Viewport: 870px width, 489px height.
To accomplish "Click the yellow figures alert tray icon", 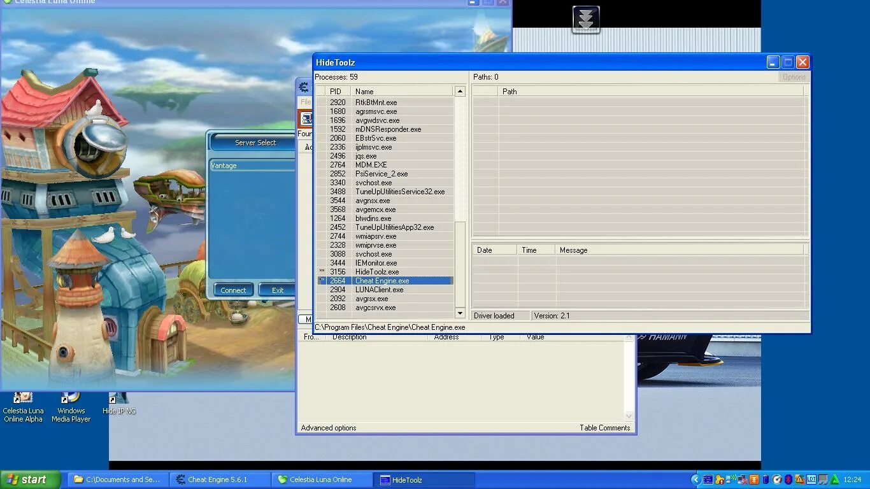I will (720, 479).
